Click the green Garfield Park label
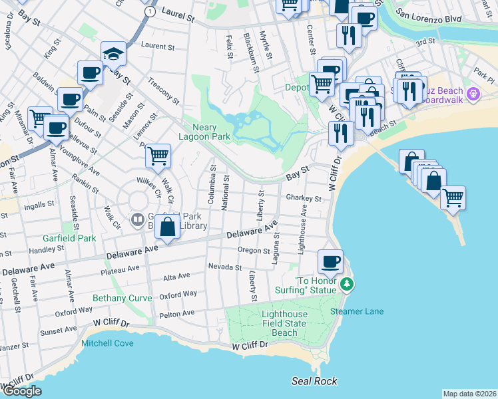The image size is (498, 399). pyautogui.click(x=69, y=238)
